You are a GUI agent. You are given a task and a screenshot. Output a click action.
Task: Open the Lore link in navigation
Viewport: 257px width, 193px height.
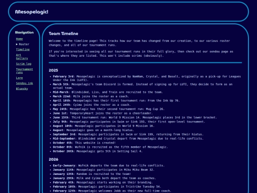20,78
